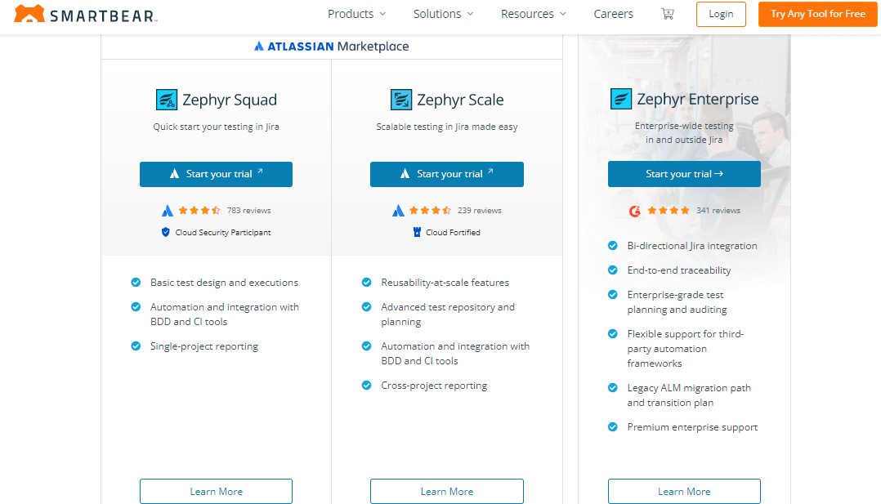The width and height of the screenshot is (881, 504).
Task: Click the Atlassian Marketplace logo
Action: (332, 47)
